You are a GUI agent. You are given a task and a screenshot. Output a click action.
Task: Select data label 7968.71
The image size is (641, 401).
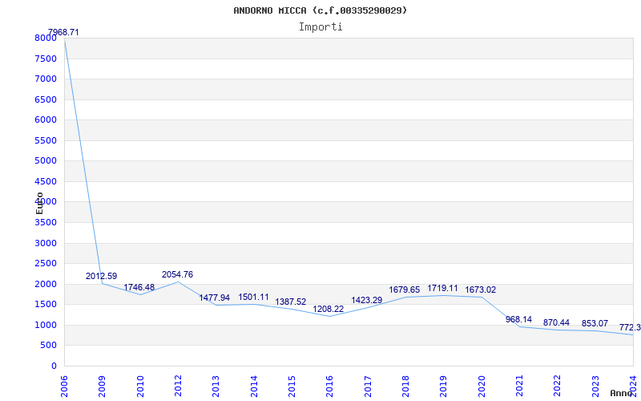63,32
